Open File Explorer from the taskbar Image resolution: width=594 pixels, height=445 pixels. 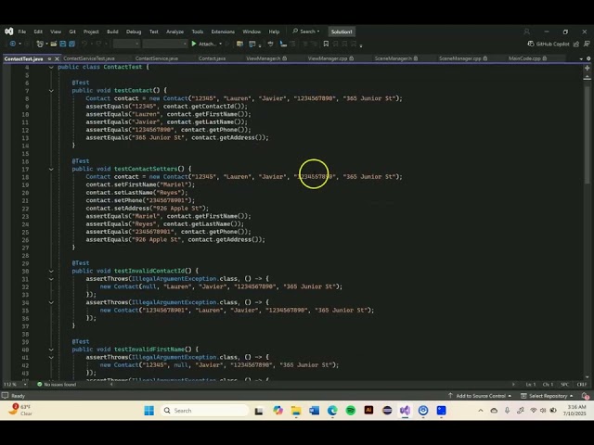coord(296,411)
